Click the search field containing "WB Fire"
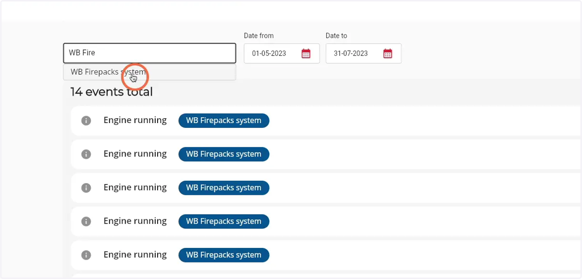 (149, 53)
